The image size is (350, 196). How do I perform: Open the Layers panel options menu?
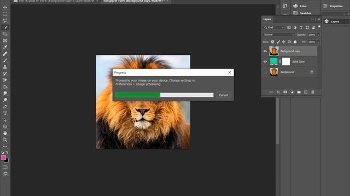(x=319, y=20)
